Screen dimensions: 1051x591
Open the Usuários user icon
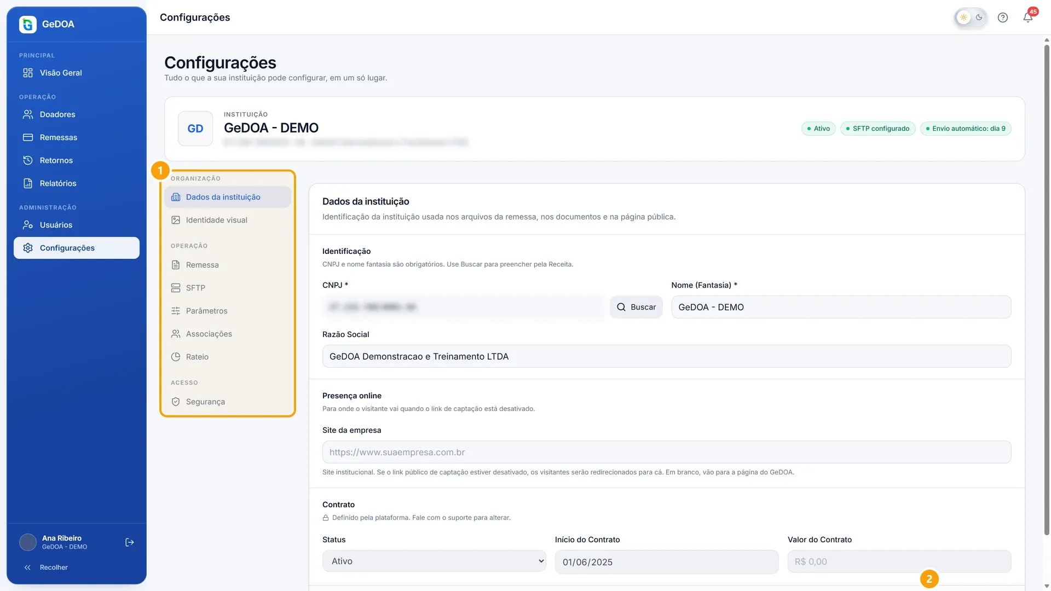[28, 225]
